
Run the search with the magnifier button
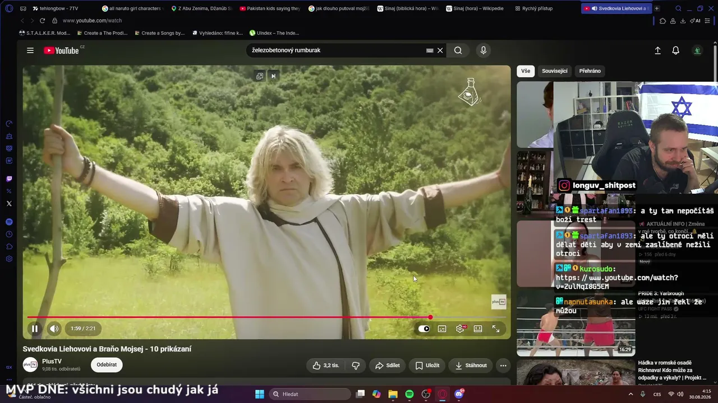[458, 50]
